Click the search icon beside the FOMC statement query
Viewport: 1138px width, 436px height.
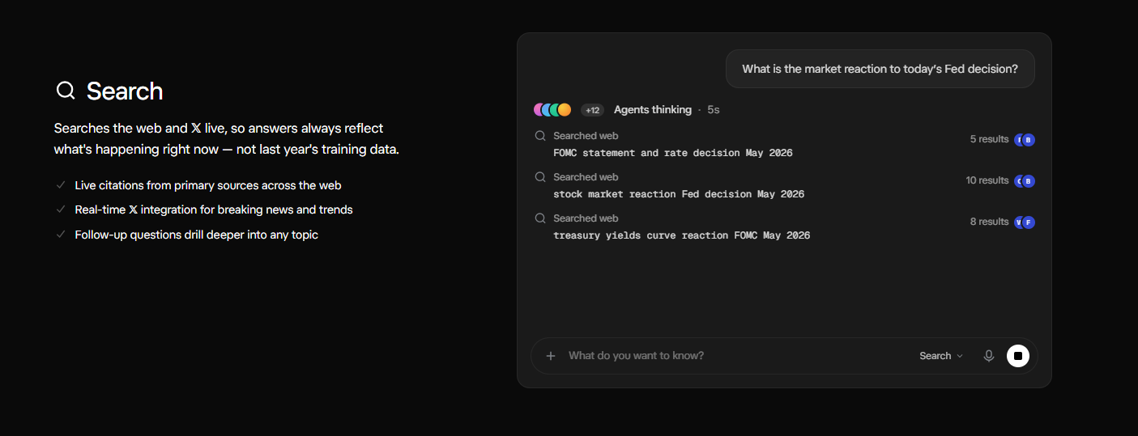pyautogui.click(x=540, y=136)
